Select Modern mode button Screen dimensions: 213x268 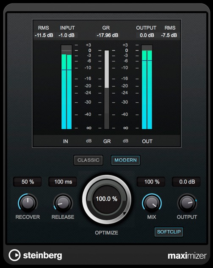pyautogui.click(x=125, y=160)
